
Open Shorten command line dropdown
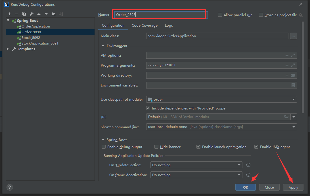pyautogui.click(x=221, y=127)
